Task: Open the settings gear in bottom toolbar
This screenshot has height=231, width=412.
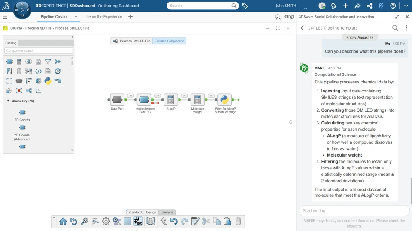Action: pos(106,221)
